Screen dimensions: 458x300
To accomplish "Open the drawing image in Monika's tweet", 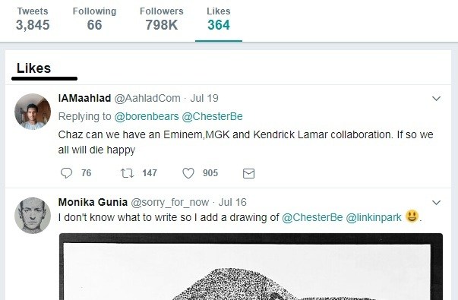I will pyautogui.click(x=251, y=267).
